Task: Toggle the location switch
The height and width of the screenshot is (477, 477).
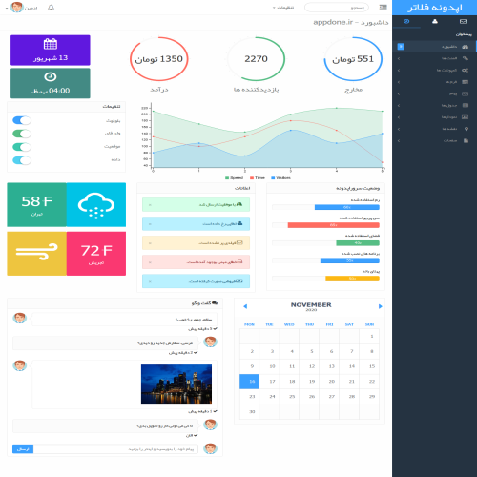Action: [22, 147]
